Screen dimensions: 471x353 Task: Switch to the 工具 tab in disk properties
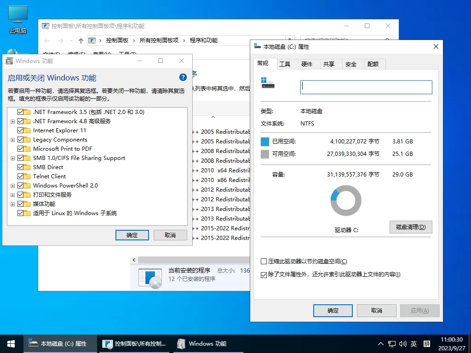tap(286, 64)
